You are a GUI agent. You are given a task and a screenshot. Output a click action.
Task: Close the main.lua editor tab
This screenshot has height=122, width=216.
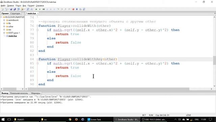coord(38,14)
